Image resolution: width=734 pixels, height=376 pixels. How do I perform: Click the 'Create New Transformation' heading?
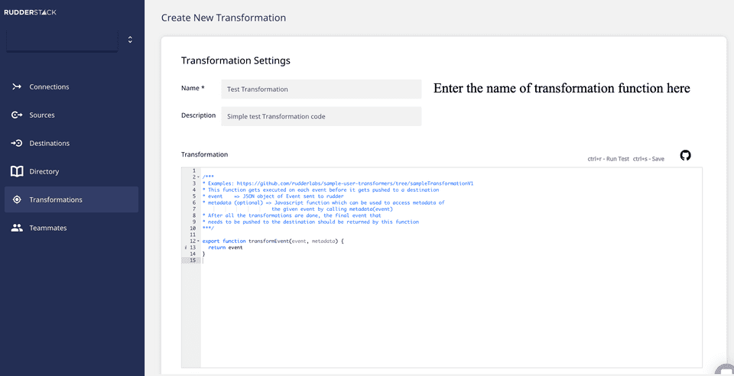pyautogui.click(x=223, y=18)
